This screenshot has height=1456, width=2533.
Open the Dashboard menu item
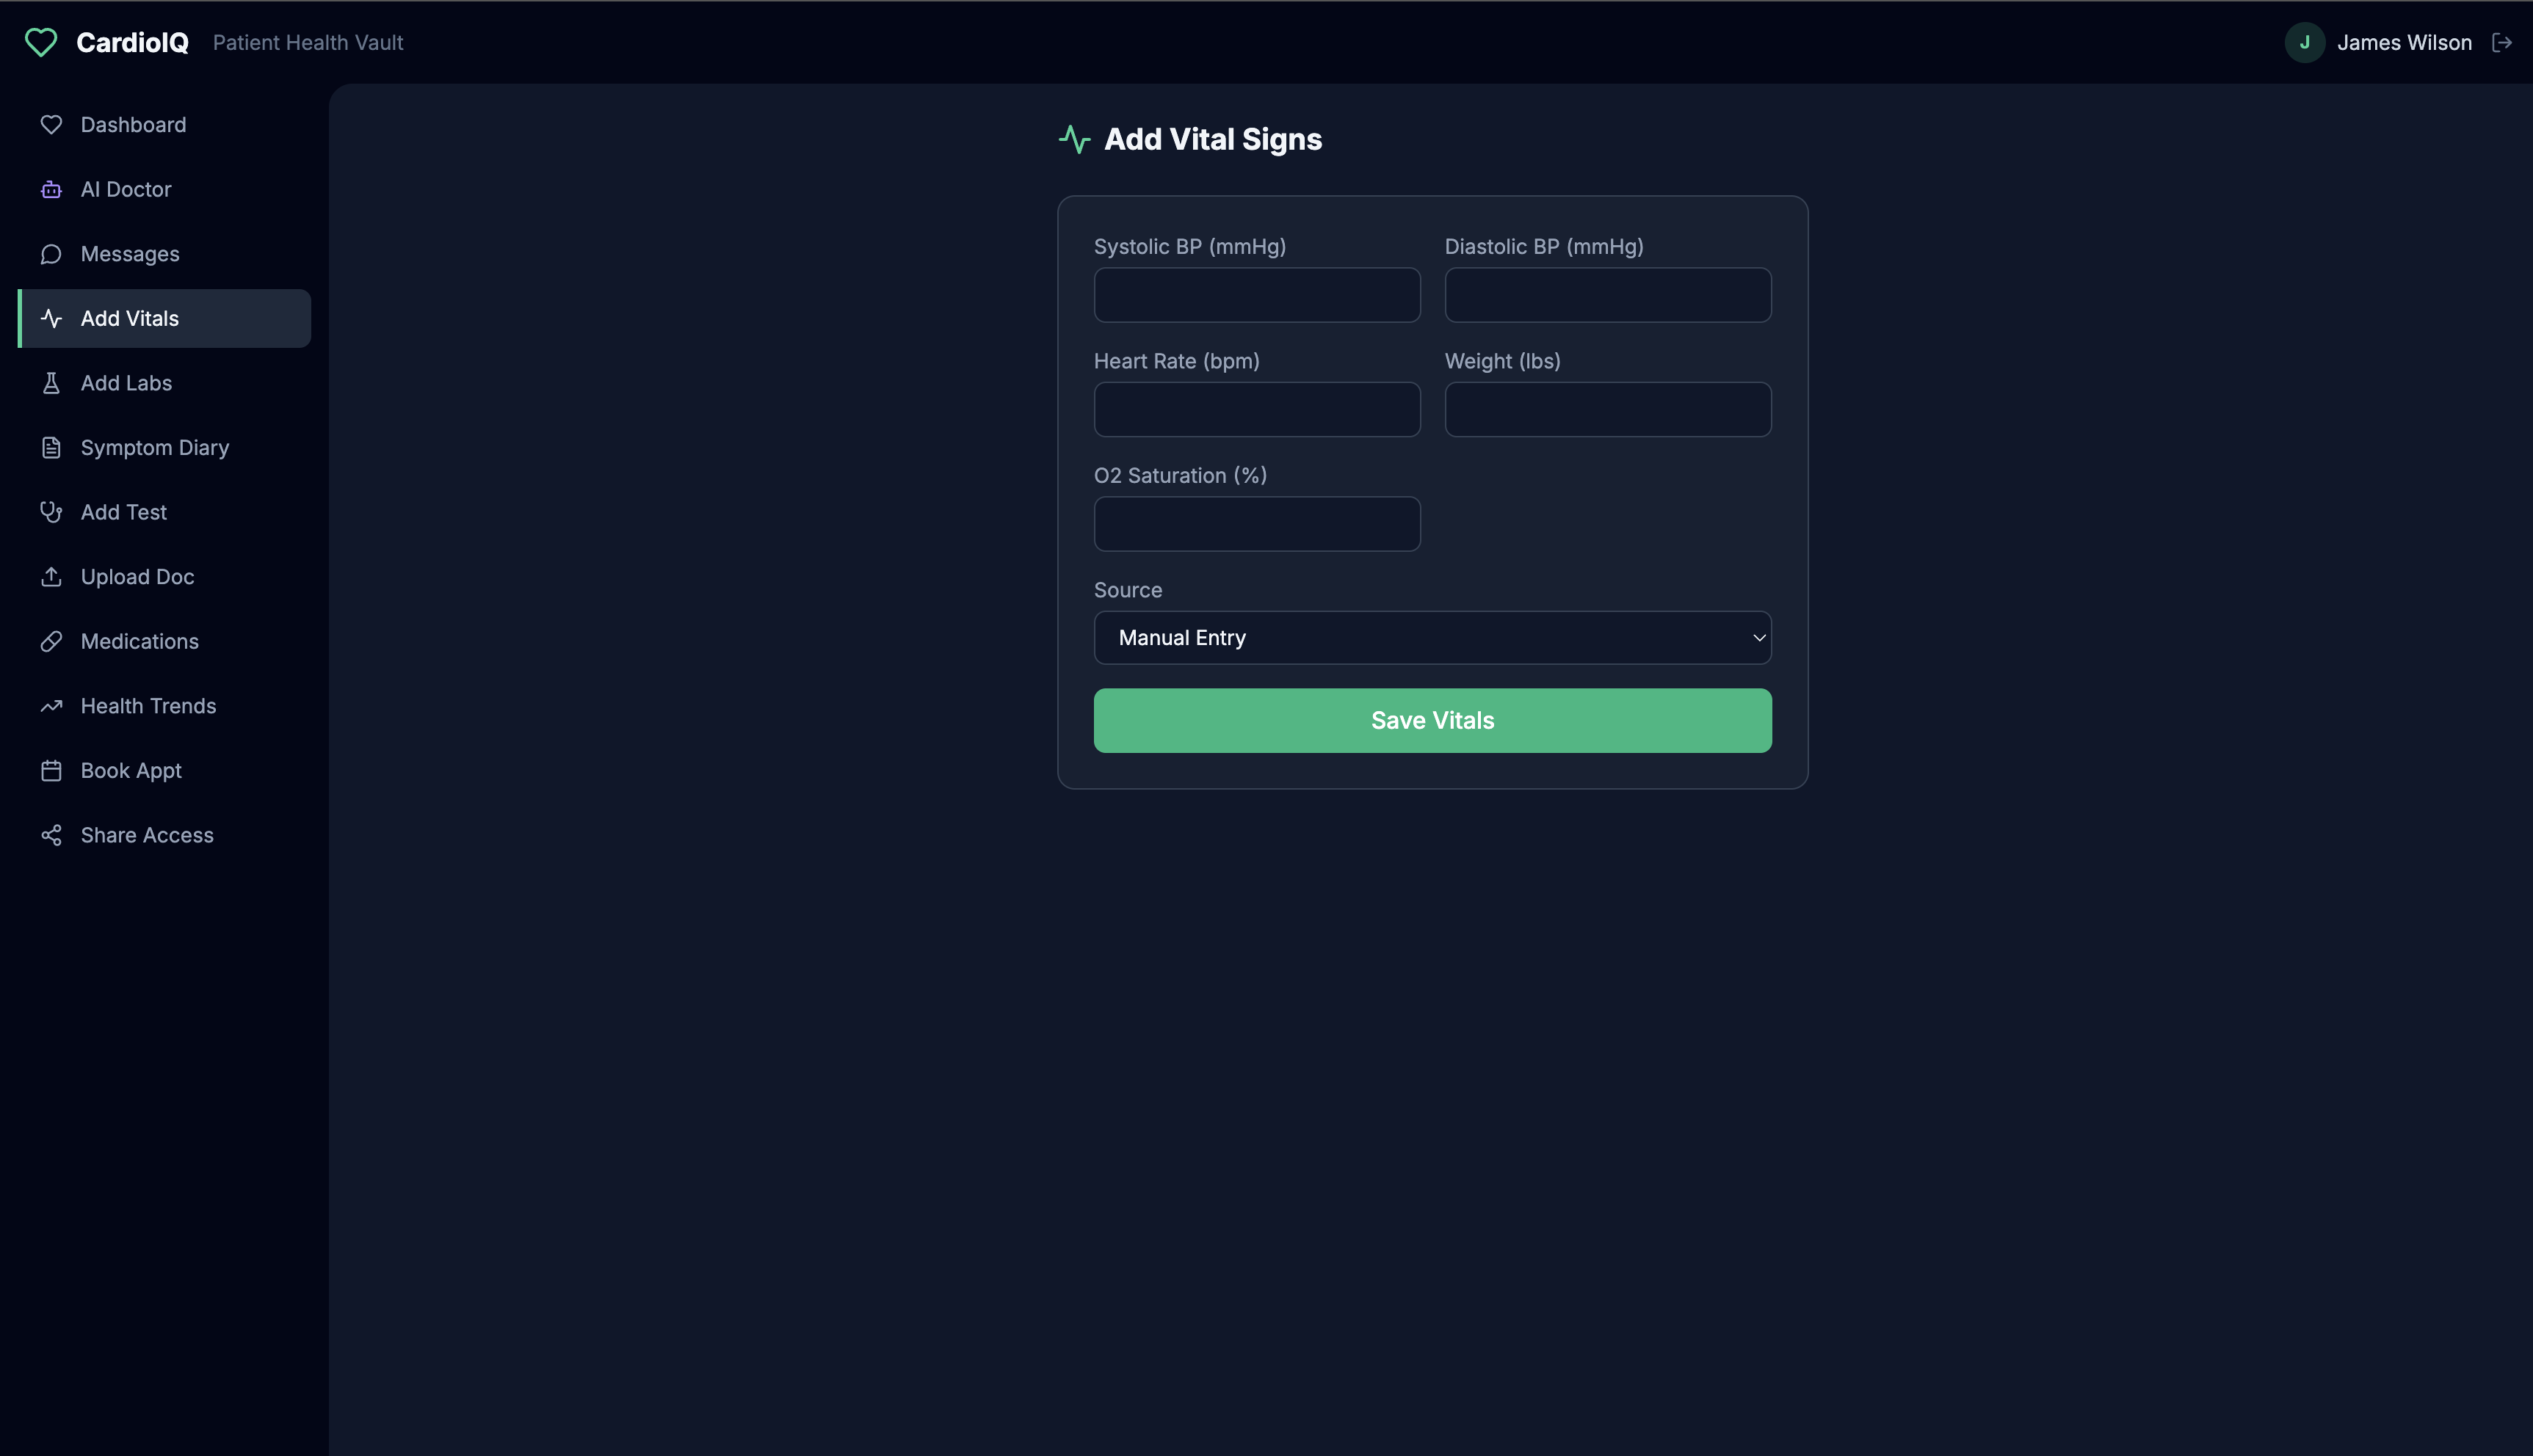pyautogui.click(x=133, y=125)
